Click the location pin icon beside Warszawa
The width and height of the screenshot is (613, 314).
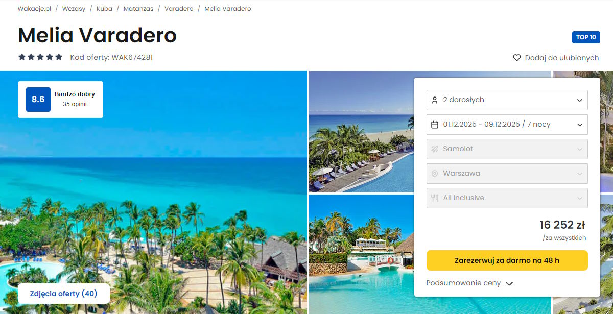click(x=435, y=174)
